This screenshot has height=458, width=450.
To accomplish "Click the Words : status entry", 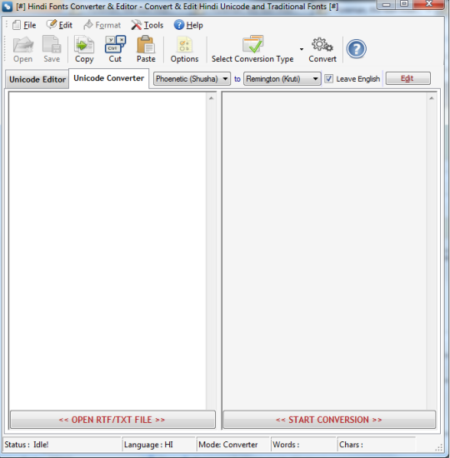I will [286, 445].
